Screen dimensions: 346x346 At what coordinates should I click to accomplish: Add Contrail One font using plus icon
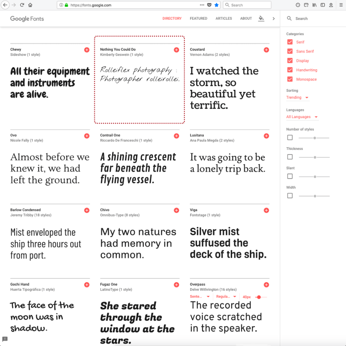click(x=176, y=135)
